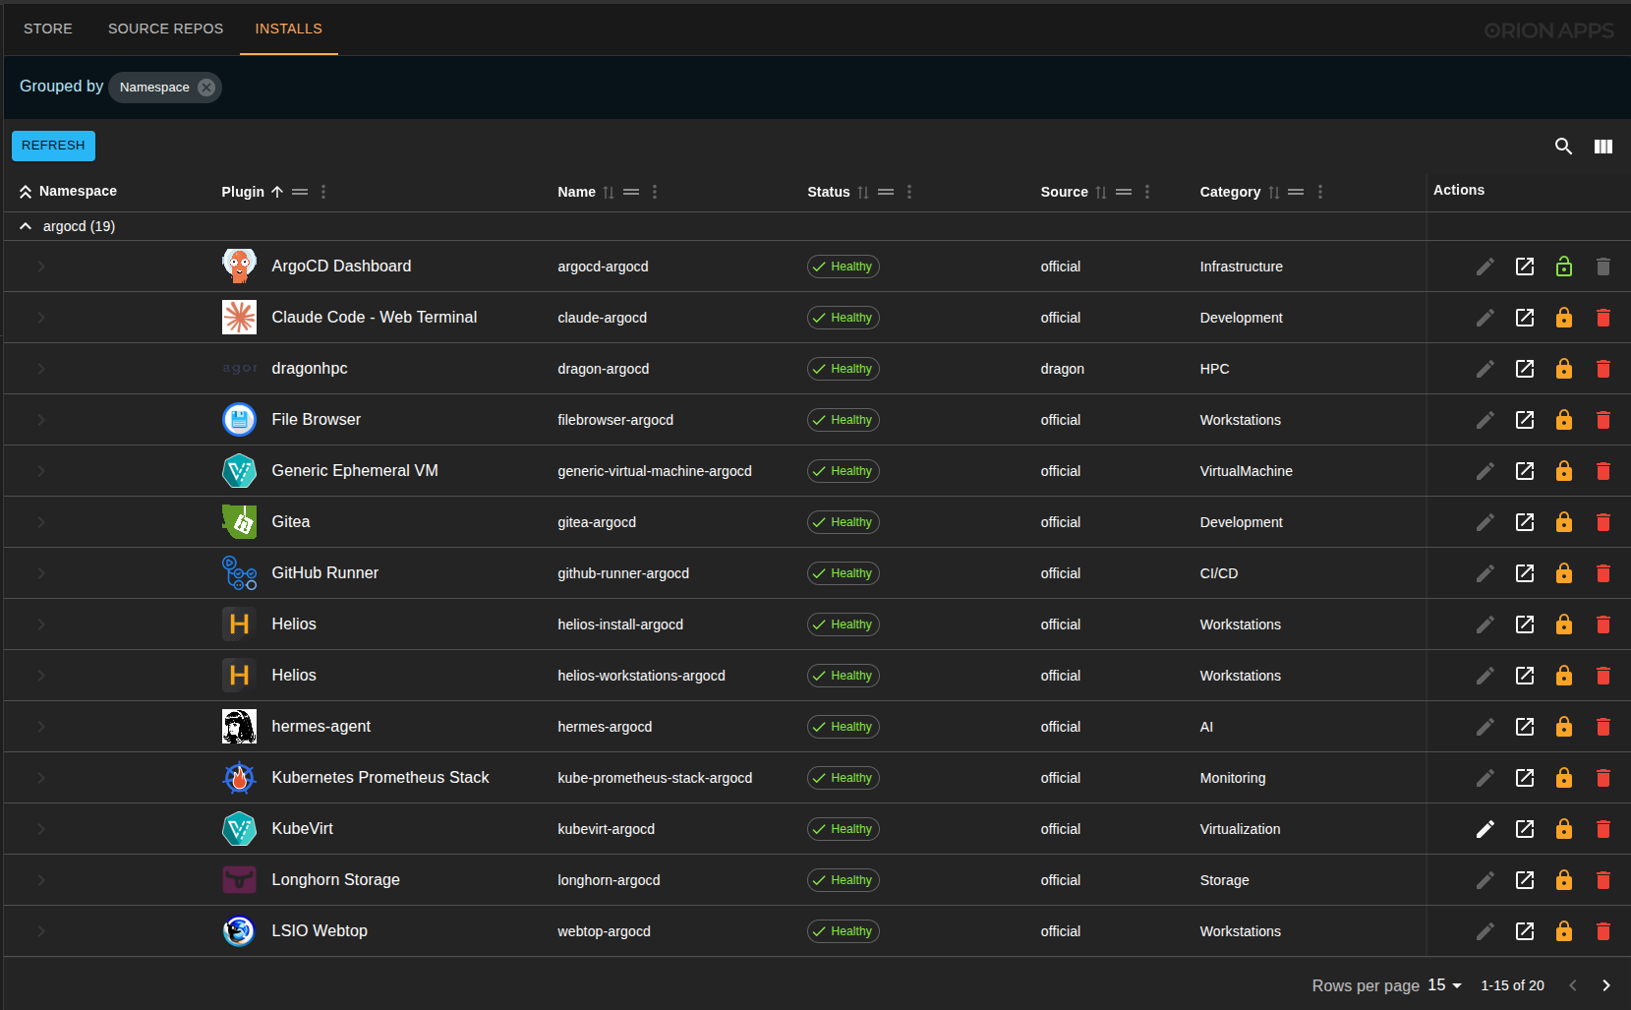Image resolution: width=1631 pixels, height=1010 pixels.
Task: Delete the hermes-agent install
Action: point(1603,727)
